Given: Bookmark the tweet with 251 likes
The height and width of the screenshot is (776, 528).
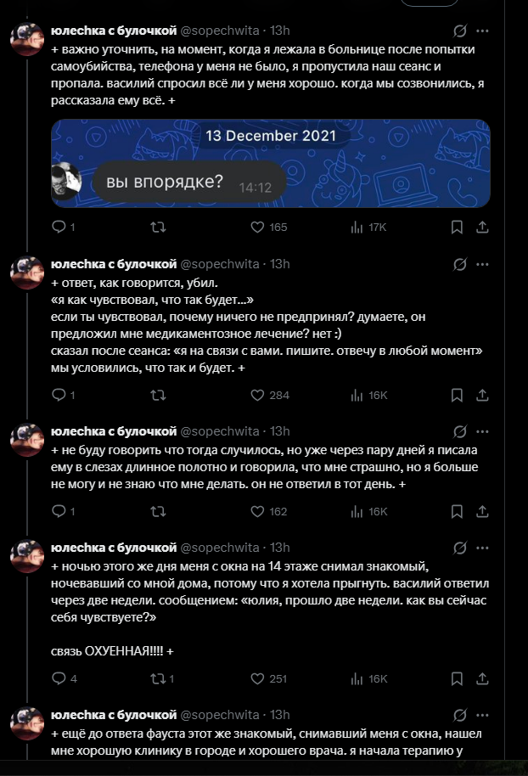Looking at the screenshot, I should 457,678.
